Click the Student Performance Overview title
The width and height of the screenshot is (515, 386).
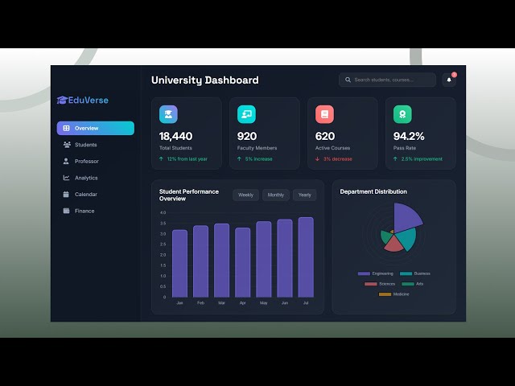coord(189,195)
